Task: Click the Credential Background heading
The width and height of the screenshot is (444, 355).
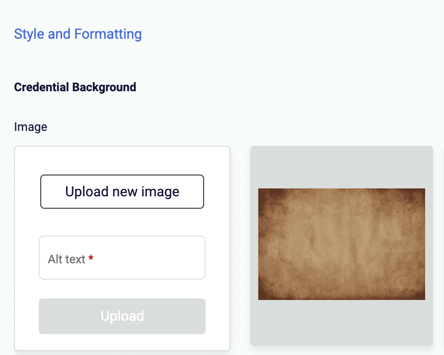Action: (75, 87)
